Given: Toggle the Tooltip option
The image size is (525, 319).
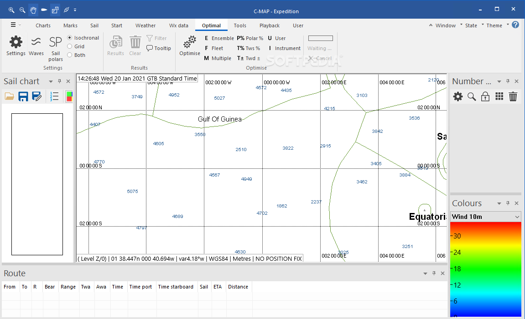Looking at the screenshot, I should [158, 48].
